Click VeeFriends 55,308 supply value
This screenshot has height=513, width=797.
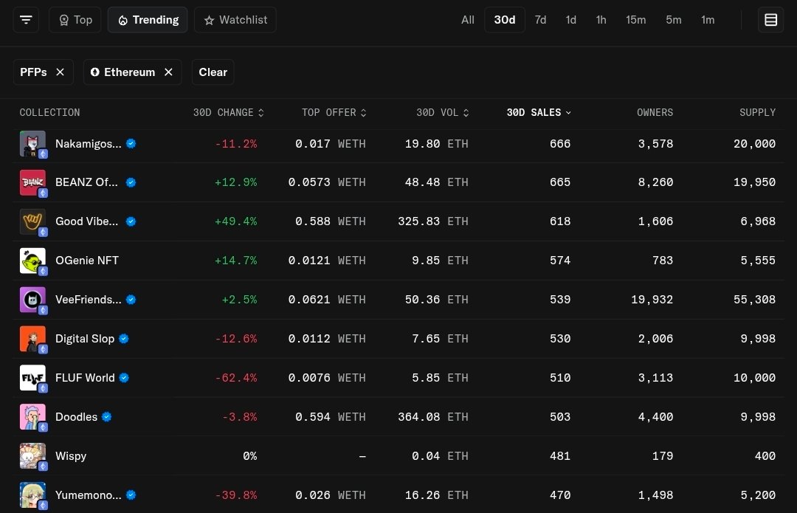pos(754,300)
